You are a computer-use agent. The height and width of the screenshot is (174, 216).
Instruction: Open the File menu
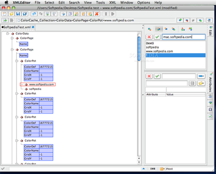[x=38, y=3]
